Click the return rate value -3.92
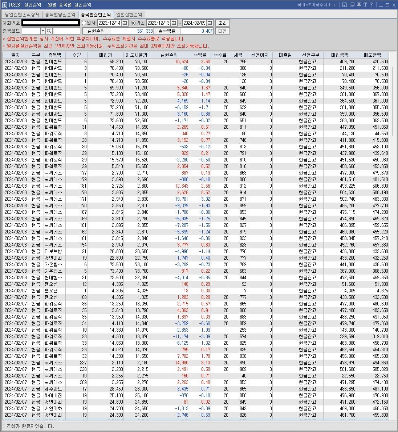The image size is (398, 432). (204, 199)
